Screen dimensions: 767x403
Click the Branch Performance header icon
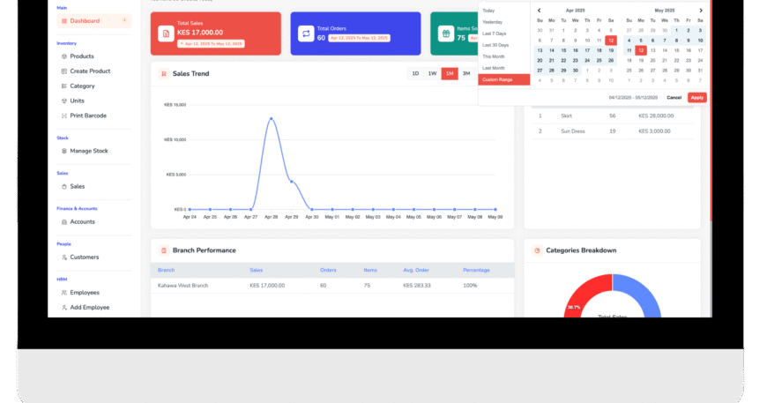point(163,250)
